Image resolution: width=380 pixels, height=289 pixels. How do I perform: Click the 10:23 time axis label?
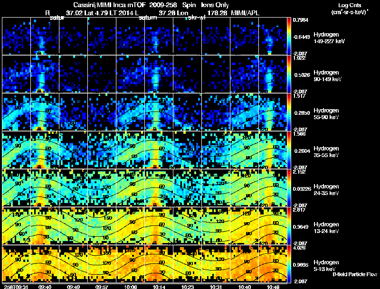click(x=187, y=287)
